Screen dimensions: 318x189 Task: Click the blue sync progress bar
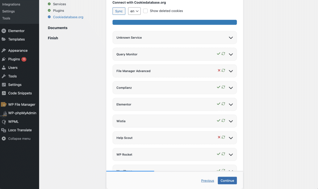tap(174, 22)
